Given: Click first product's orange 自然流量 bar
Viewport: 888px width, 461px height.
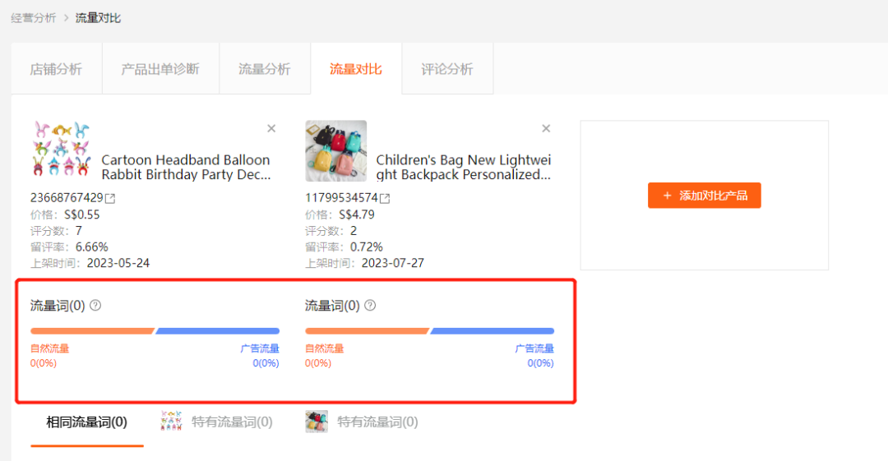Looking at the screenshot, I should [x=92, y=330].
